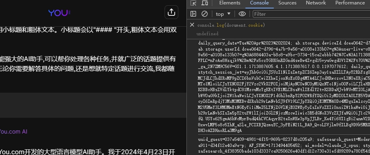Screen dimensions: 370x155
Task: Click the share upload icon
Action: tap(171, 12)
